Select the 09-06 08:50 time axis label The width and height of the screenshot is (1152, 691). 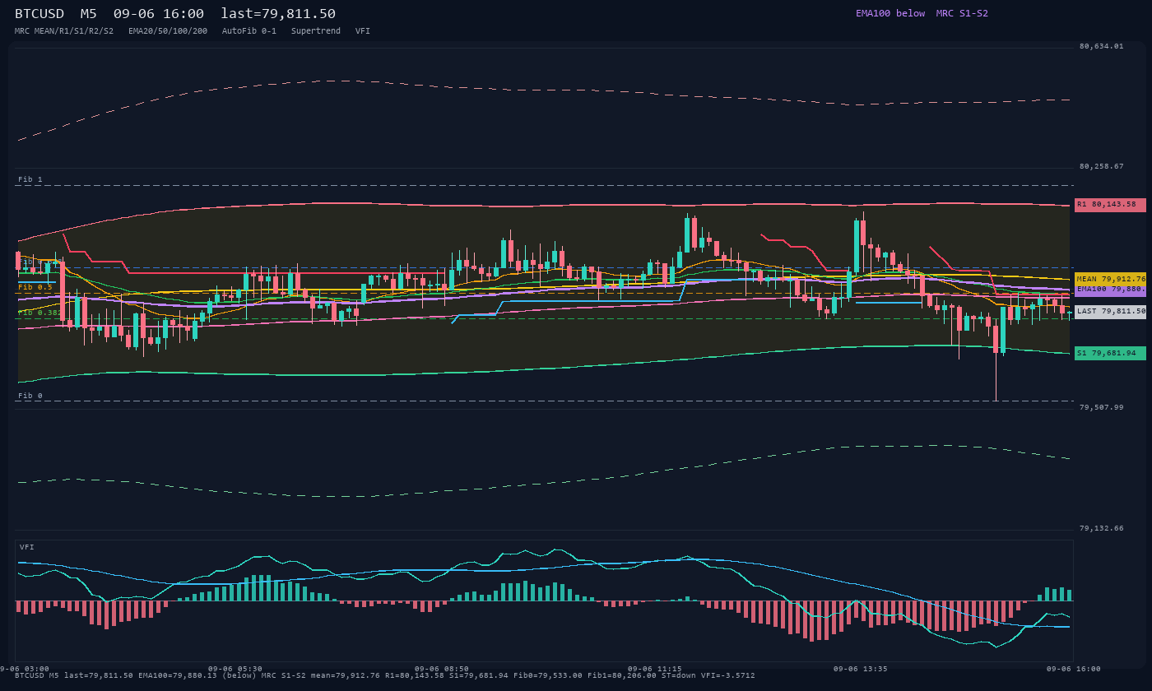point(442,669)
